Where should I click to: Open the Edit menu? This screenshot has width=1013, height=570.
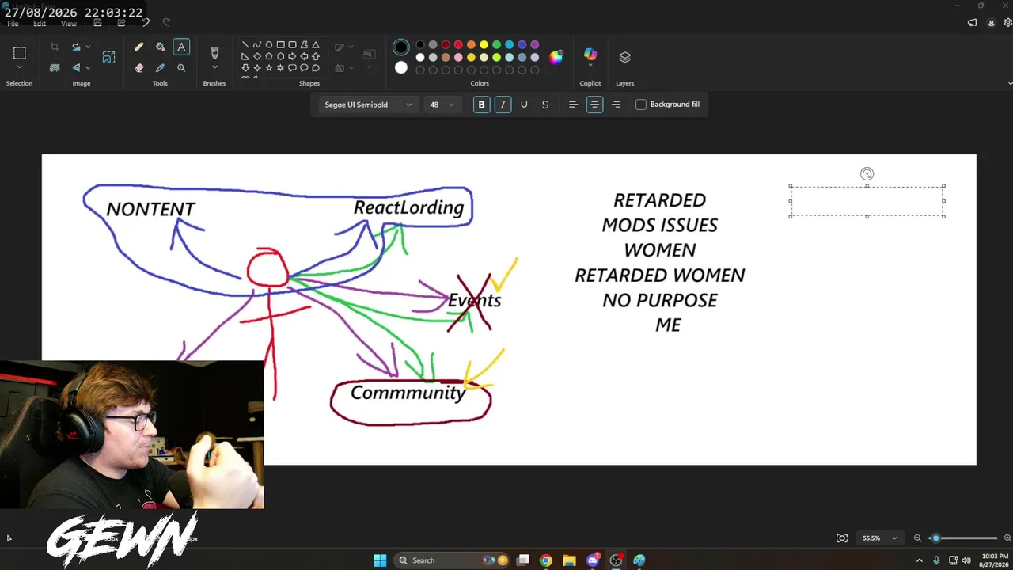coord(40,24)
